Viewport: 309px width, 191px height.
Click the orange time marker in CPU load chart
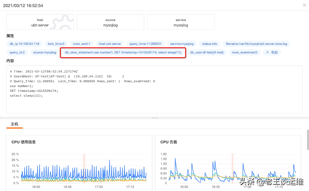click(x=232, y=169)
